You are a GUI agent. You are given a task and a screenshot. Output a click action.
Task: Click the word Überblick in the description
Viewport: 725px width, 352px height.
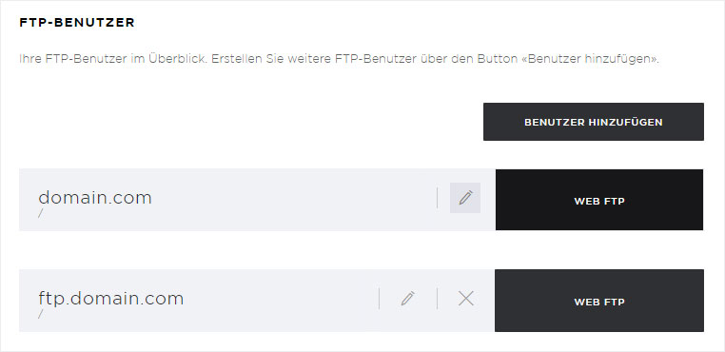177,60
